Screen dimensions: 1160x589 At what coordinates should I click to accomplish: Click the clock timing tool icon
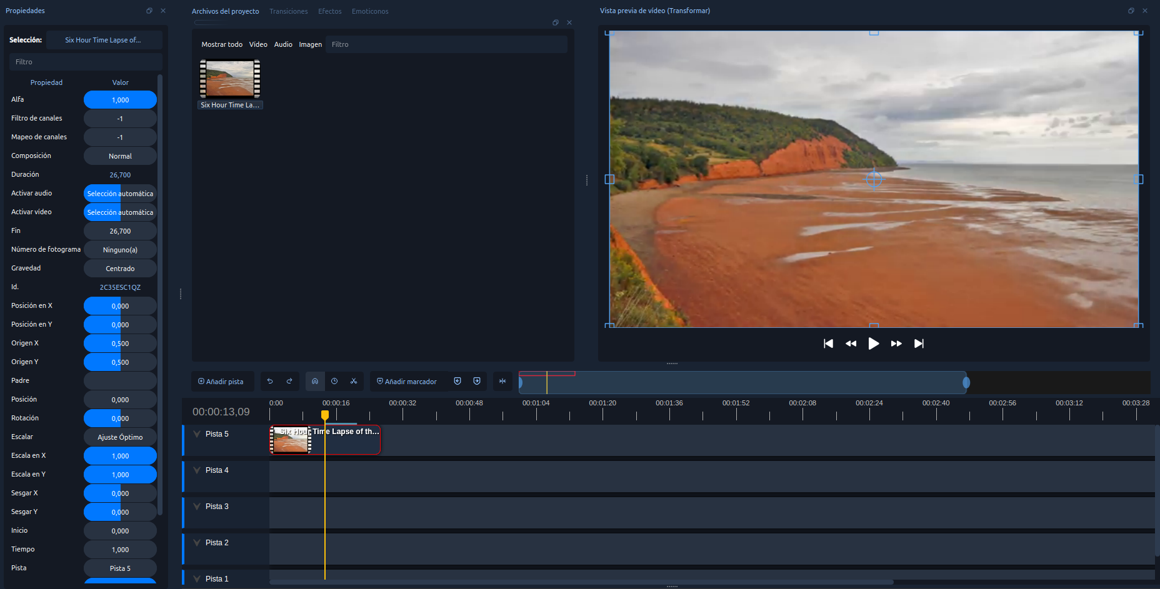(334, 381)
